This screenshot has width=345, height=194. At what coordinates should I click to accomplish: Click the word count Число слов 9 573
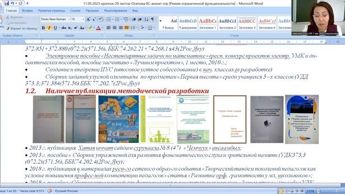(x=32, y=191)
